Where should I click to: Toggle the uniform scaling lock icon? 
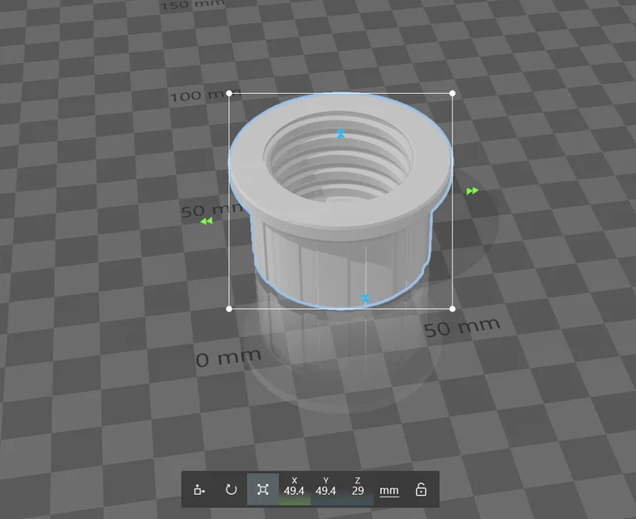[x=421, y=489]
